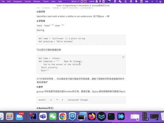
Task: Open the Terminal app from the Dock
Action: coord(111,116)
